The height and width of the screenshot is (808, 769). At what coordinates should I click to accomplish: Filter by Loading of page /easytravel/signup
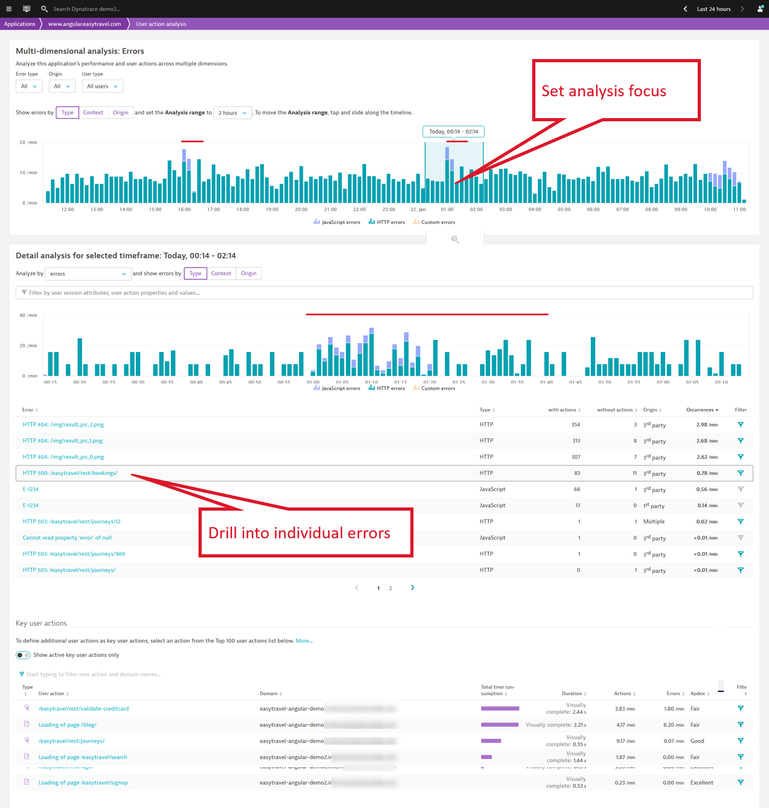point(740,782)
